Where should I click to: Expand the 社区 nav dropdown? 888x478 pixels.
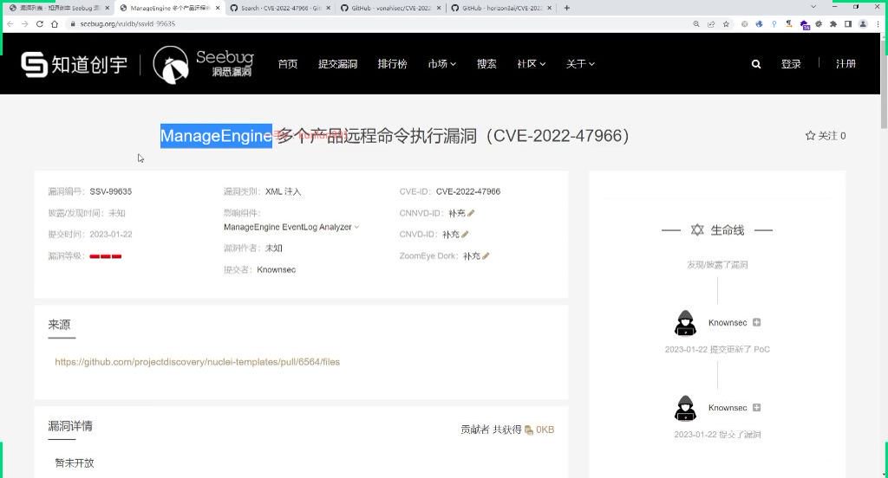(532, 64)
